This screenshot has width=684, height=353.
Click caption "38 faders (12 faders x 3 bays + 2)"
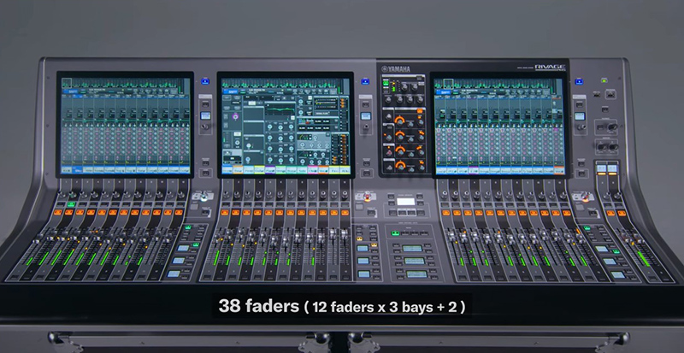[x=342, y=306]
